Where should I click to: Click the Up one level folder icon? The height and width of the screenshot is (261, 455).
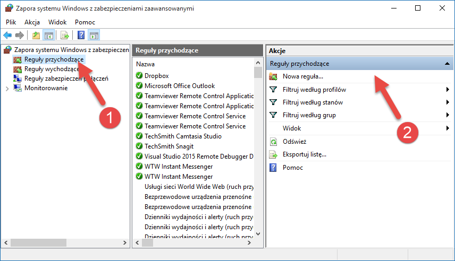[x=36, y=36]
